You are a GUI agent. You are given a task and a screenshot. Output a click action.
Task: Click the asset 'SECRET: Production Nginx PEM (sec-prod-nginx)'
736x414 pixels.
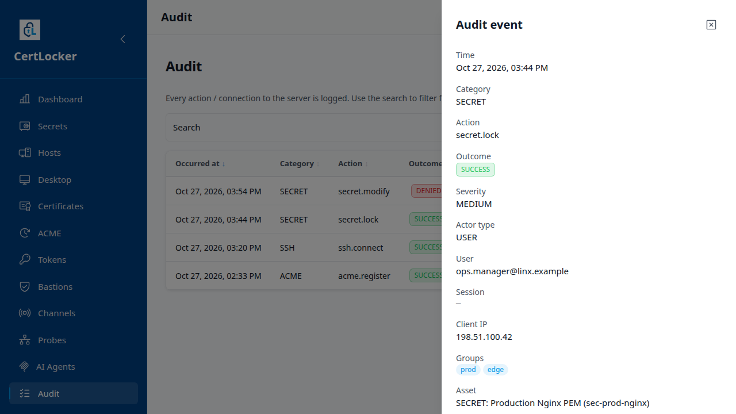553,403
